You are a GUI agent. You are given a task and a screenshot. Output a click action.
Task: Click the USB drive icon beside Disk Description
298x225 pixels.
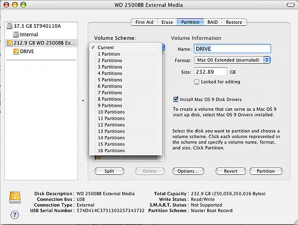pyautogui.click(x=15, y=197)
